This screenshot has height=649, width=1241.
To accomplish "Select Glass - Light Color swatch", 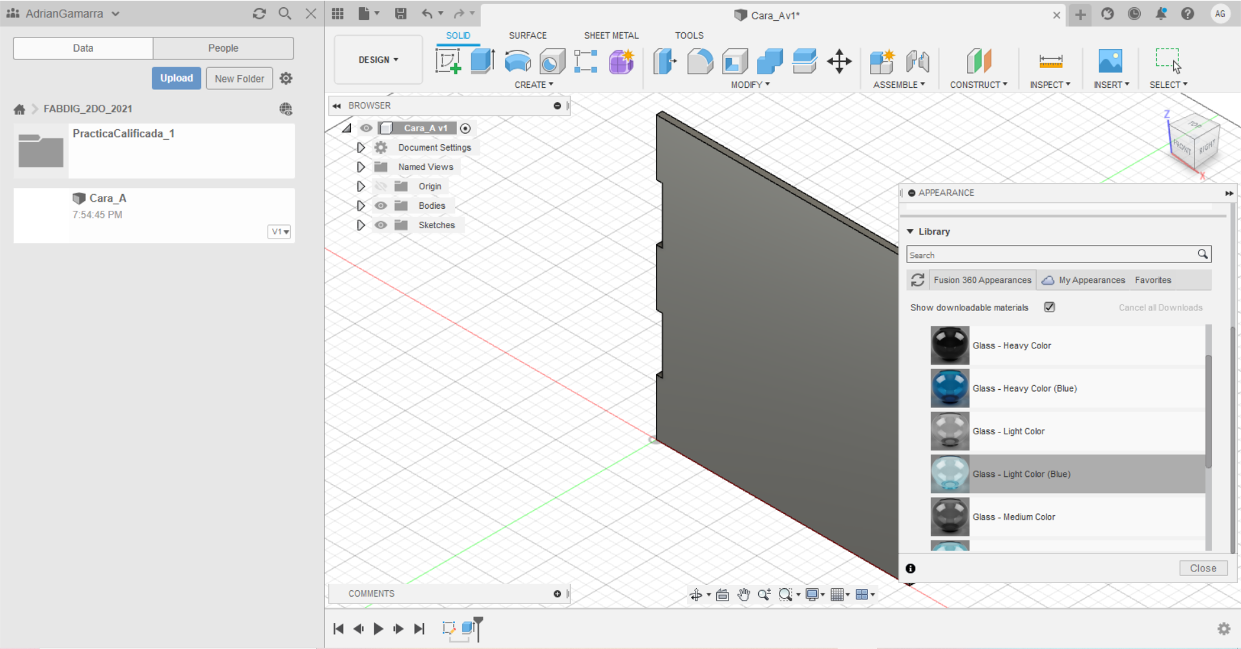I will click(x=949, y=431).
